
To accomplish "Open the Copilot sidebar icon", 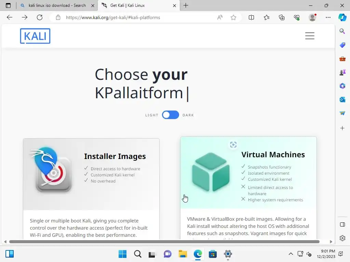I will (342, 17).
